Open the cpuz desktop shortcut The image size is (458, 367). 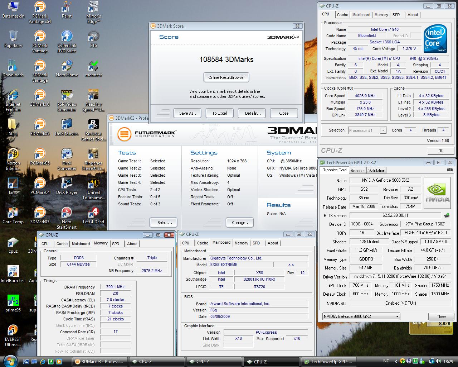13,245
